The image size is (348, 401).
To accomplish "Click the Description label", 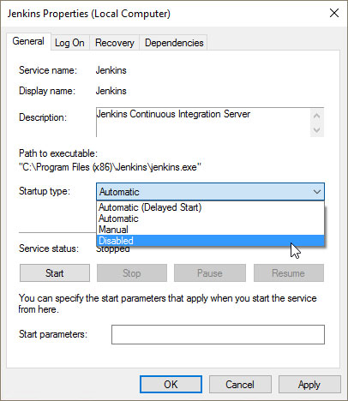I will click(43, 117).
